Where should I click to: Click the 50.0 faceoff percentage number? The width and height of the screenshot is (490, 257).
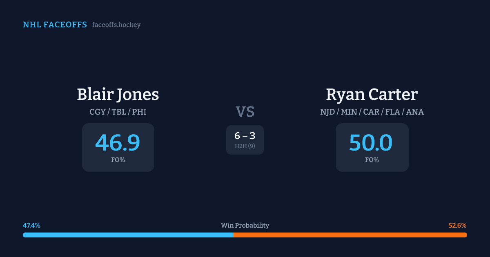[x=371, y=143]
